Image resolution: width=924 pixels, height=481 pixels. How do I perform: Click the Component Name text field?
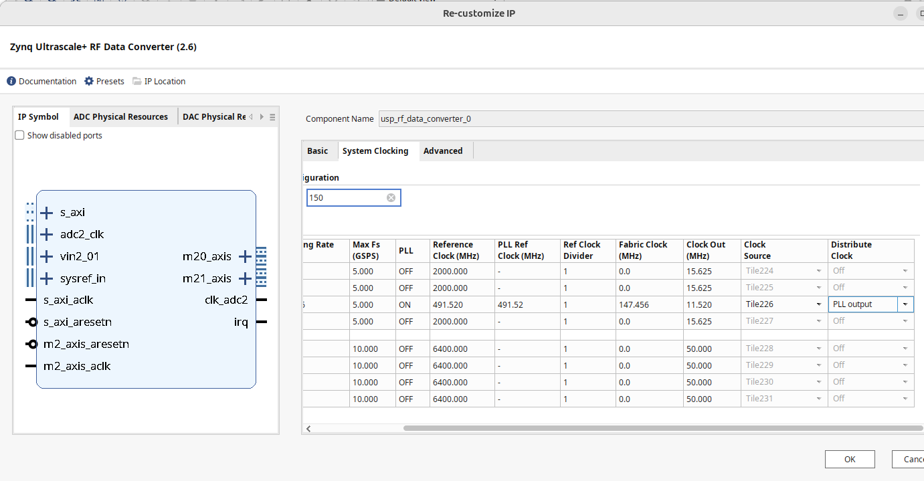(x=649, y=119)
